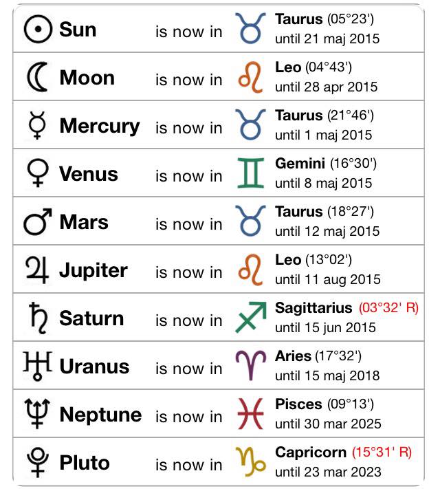This screenshot has height=491, width=440.
Task: Click the Pluto retrograde degree text
Action: (382, 452)
